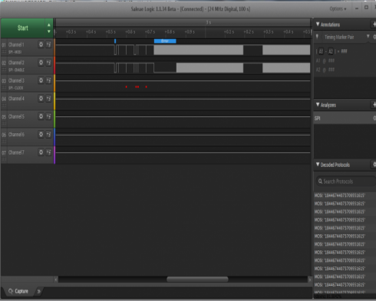Open Channel 1 trigger settings icon
Image resolution: width=376 pixels, height=301 pixels.
48,44
